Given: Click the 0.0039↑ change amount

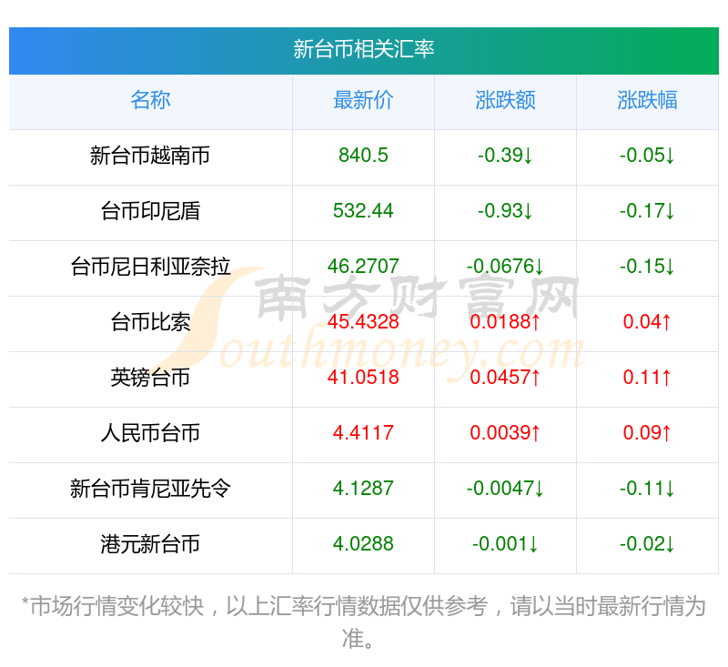Looking at the screenshot, I should tap(505, 433).
